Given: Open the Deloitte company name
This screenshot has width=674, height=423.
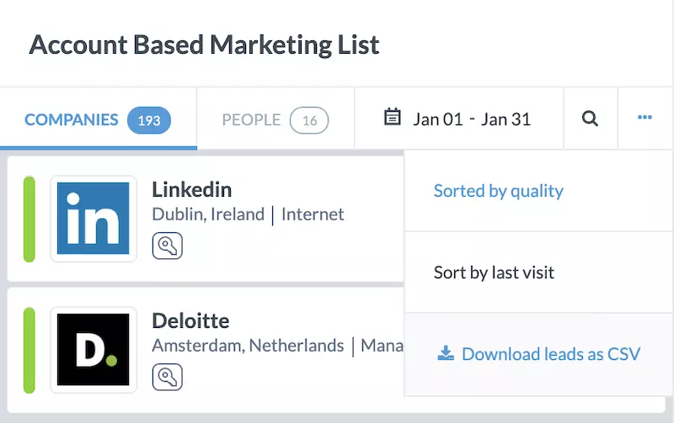Looking at the screenshot, I should coord(190,320).
